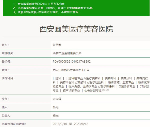
Task: Select approving authority 西安市卫生健康委员会
Action: [x=67, y=53]
